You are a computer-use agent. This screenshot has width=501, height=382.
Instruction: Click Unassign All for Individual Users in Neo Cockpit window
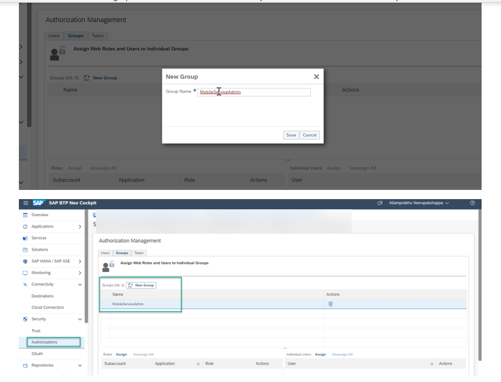coord(342,354)
